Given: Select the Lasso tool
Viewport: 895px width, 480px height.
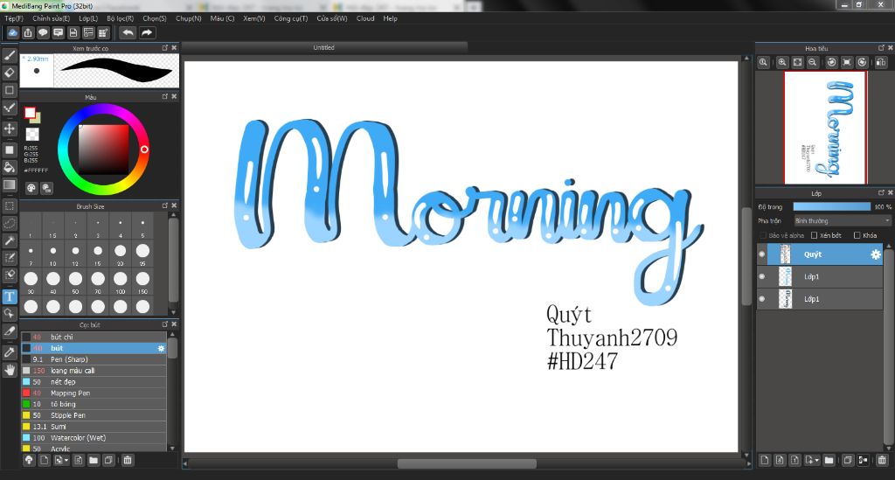Looking at the screenshot, I should pyautogui.click(x=9, y=223).
